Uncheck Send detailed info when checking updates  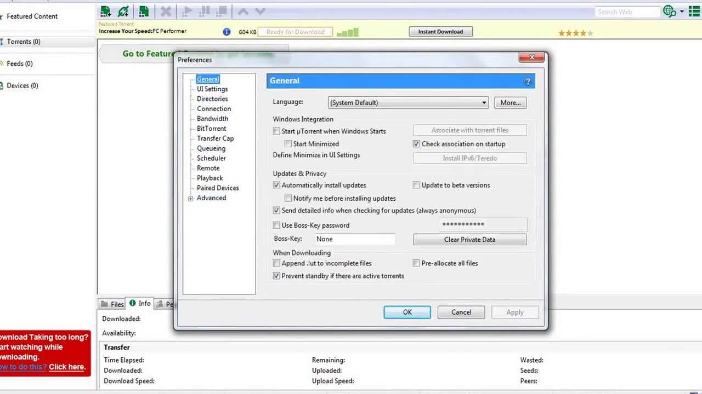(x=276, y=211)
